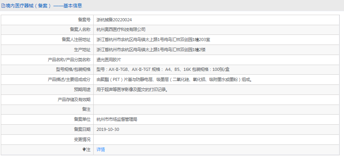Click the 注 label in the last row
This screenshot has width=344, height=158.
pos(88,149)
